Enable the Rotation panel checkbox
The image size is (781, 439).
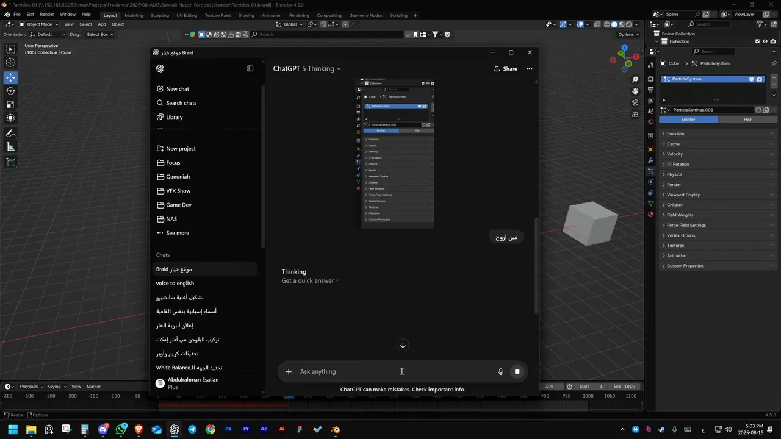pos(669,164)
